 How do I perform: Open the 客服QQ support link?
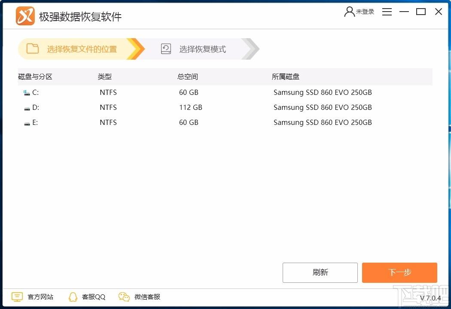click(x=94, y=297)
